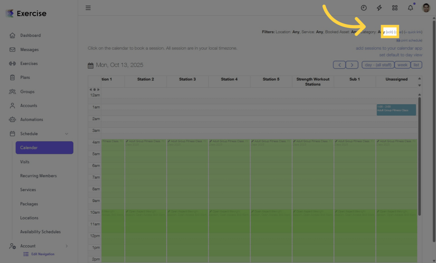The height and width of the screenshot is (263, 436).
Task: Click the calendar icon beside the date
Action: (x=90, y=65)
